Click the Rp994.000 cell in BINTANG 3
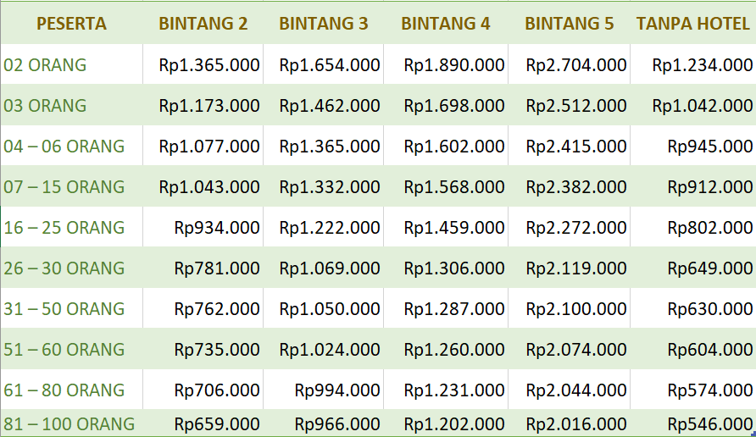The image size is (756, 437). 337,390
